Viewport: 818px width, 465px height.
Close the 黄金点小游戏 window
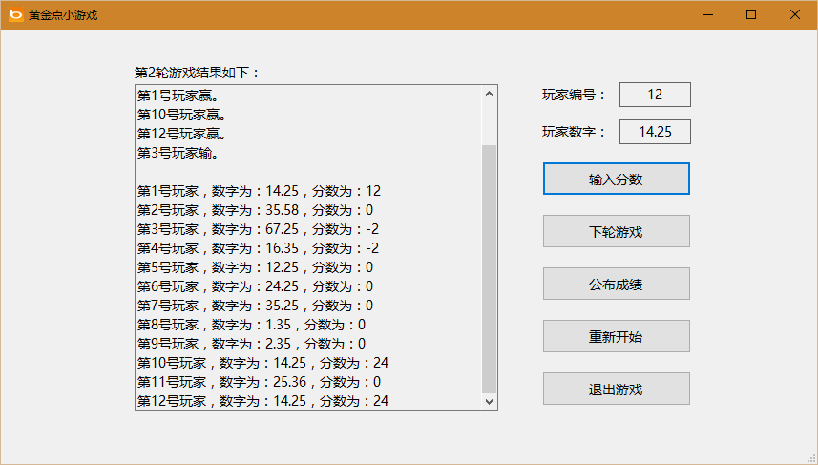point(794,14)
